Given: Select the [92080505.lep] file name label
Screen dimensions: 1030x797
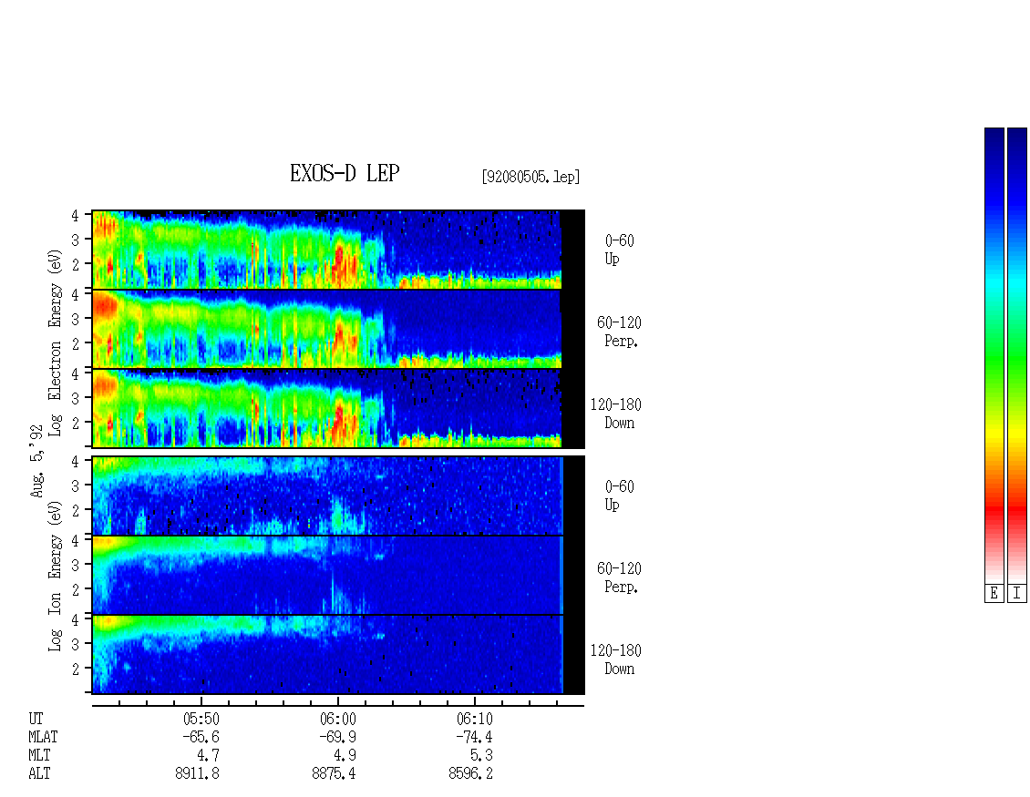Looking at the screenshot, I should (530, 177).
